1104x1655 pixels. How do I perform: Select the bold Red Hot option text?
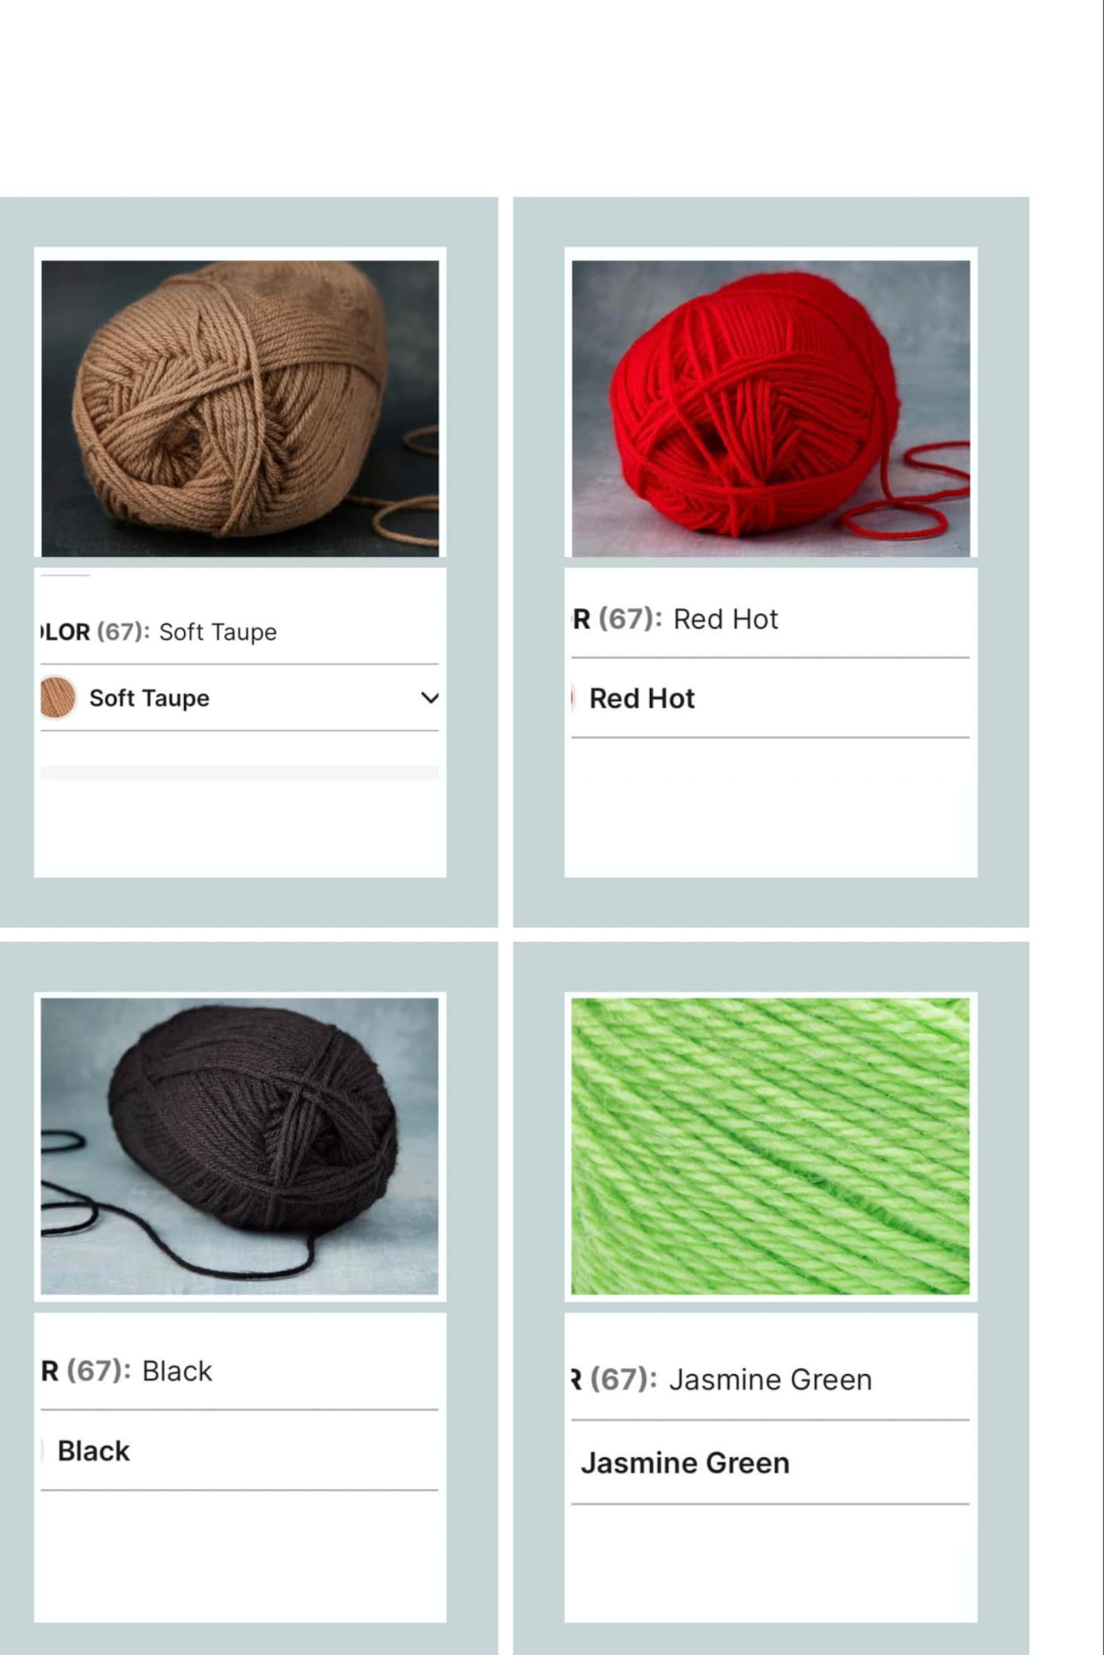click(642, 699)
